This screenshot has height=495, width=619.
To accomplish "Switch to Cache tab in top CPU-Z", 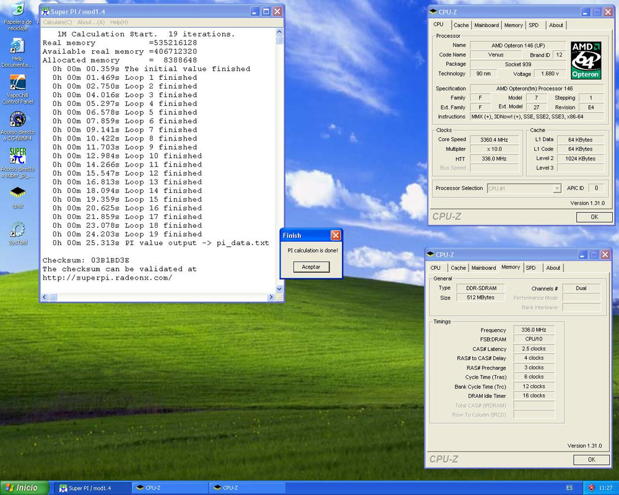I will [461, 25].
